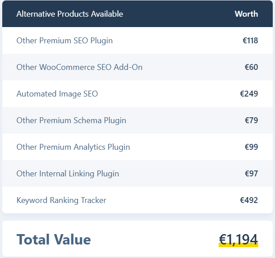Click the €99 price value
Image resolution: width=275 pixels, height=258 pixels.
(251, 147)
